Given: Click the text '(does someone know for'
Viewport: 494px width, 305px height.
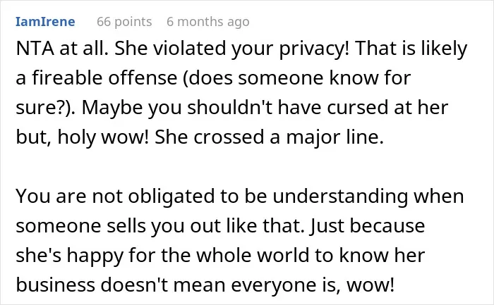Looking at the screenshot, I should [297, 77].
